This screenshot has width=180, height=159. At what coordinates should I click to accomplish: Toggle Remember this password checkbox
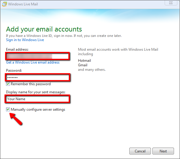[8, 84]
